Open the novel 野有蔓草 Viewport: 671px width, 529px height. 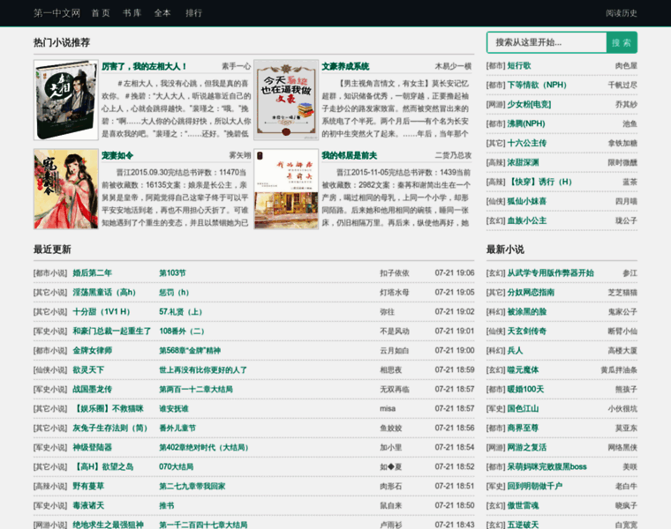88,487
